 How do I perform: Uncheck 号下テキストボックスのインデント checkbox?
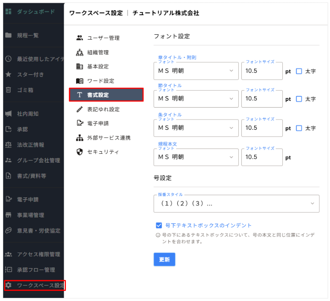coord(159,225)
